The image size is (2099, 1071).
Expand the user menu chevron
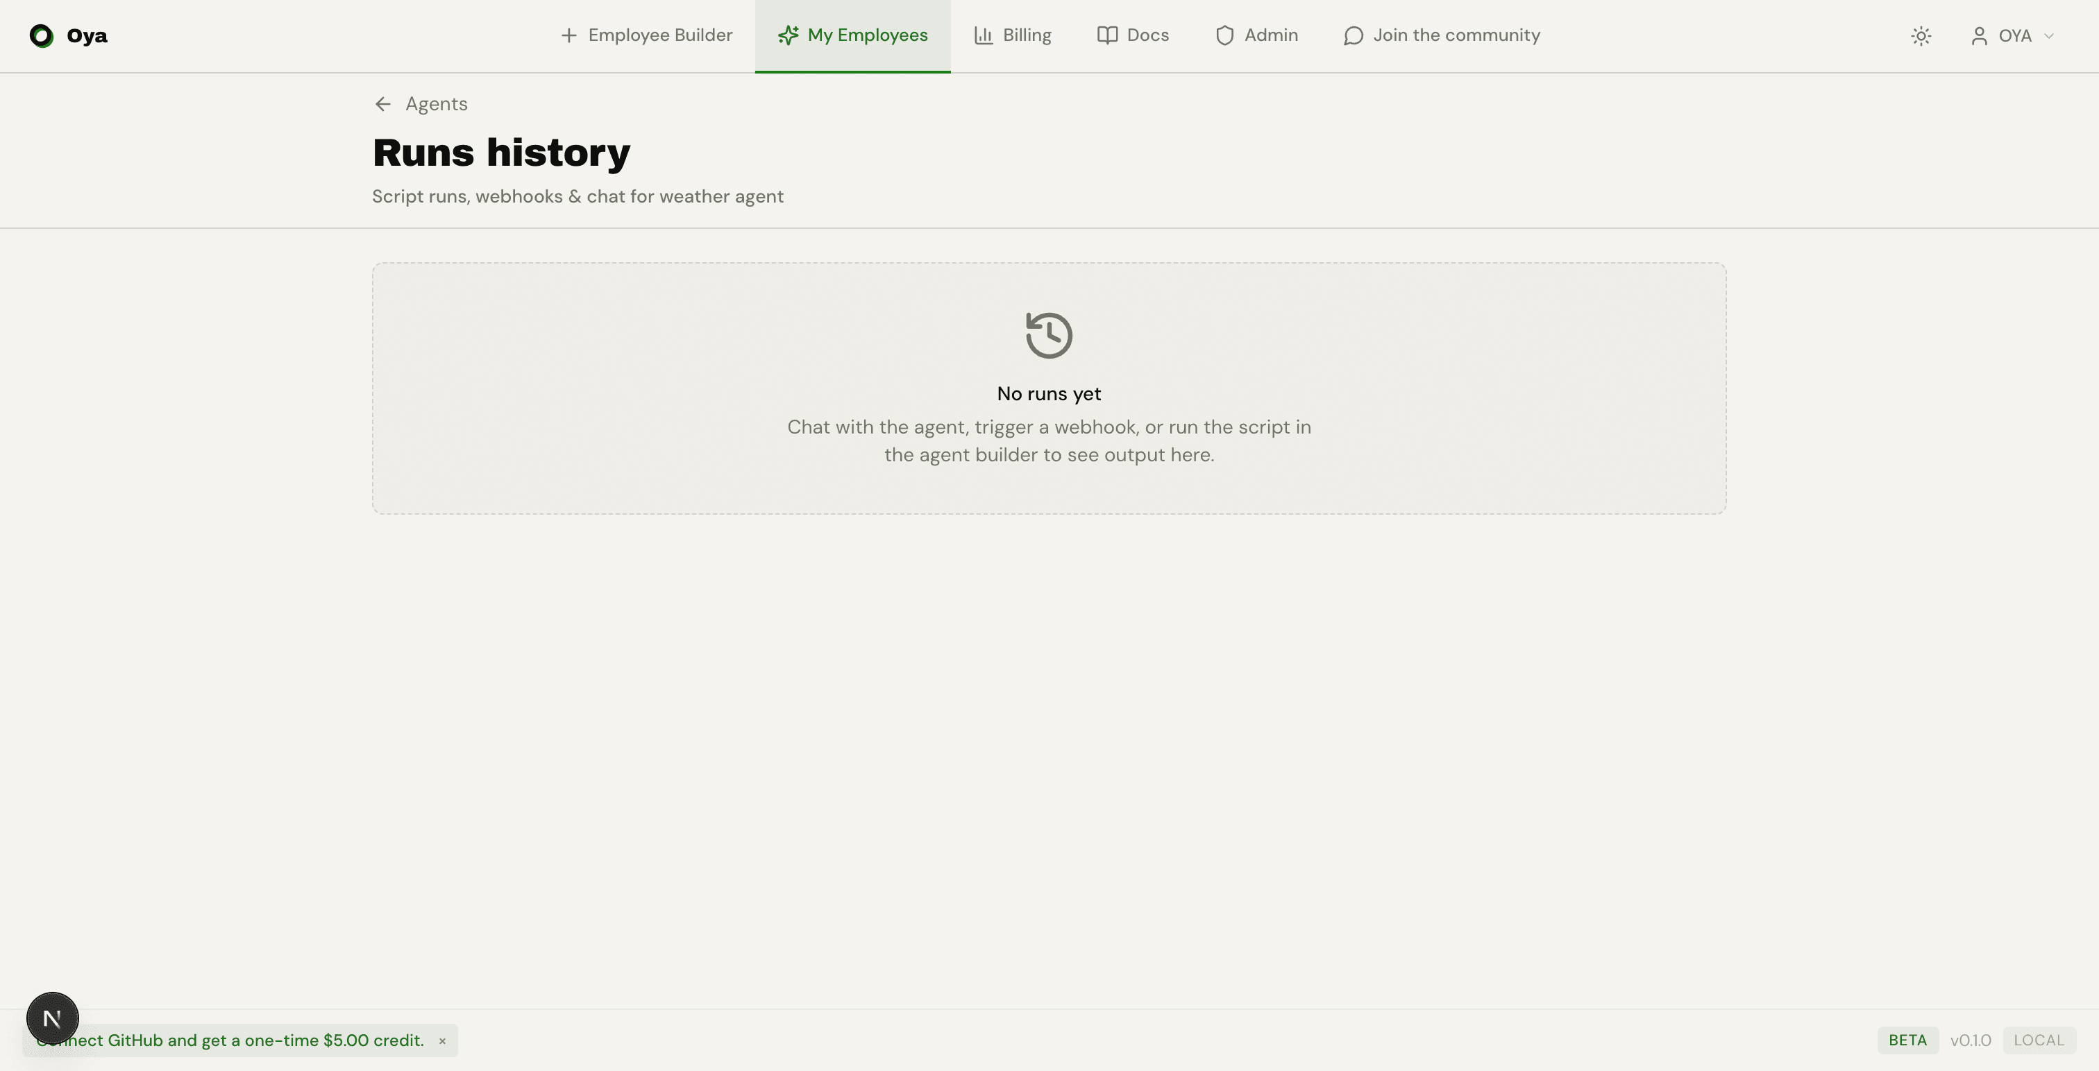(2051, 36)
